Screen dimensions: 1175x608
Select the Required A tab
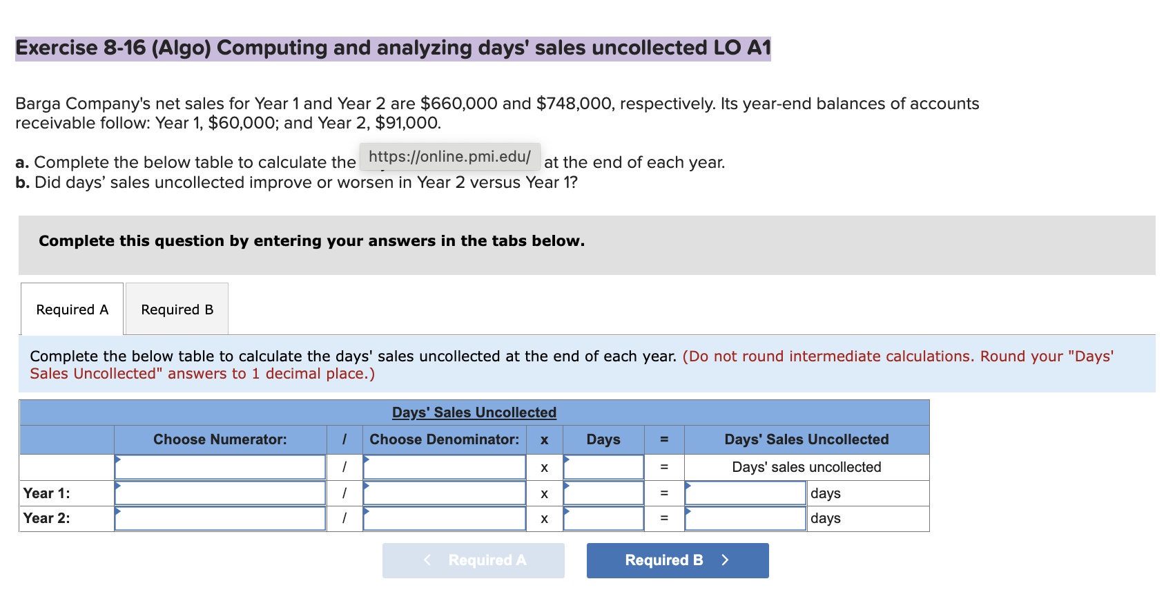click(71, 309)
